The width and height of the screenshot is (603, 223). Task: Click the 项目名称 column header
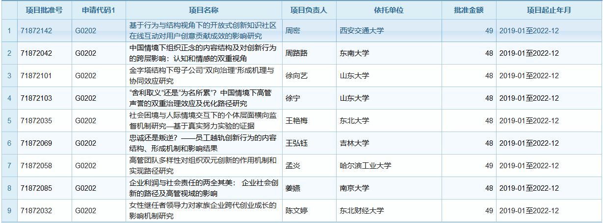pos(204,10)
